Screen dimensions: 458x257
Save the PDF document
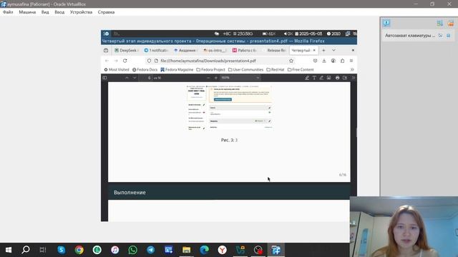pos(345,78)
